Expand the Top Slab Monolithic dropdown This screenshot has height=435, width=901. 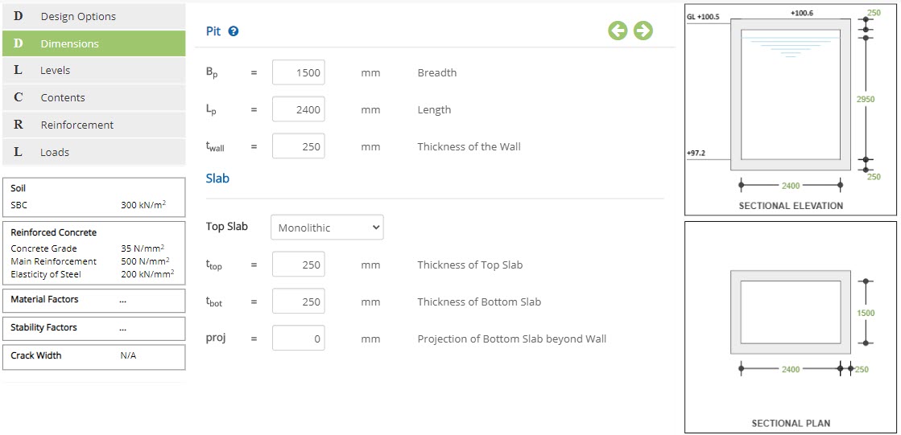pyautogui.click(x=327, y=228)
